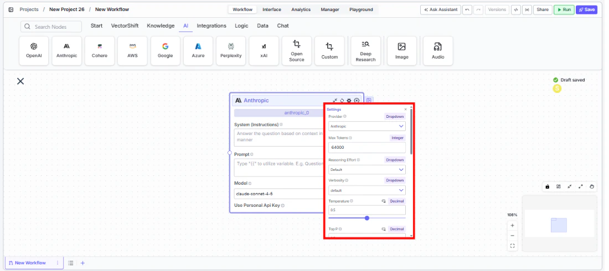Add an Image node
Screen dimensions: 609x271
pyautogui.click(x=401, y=51)
